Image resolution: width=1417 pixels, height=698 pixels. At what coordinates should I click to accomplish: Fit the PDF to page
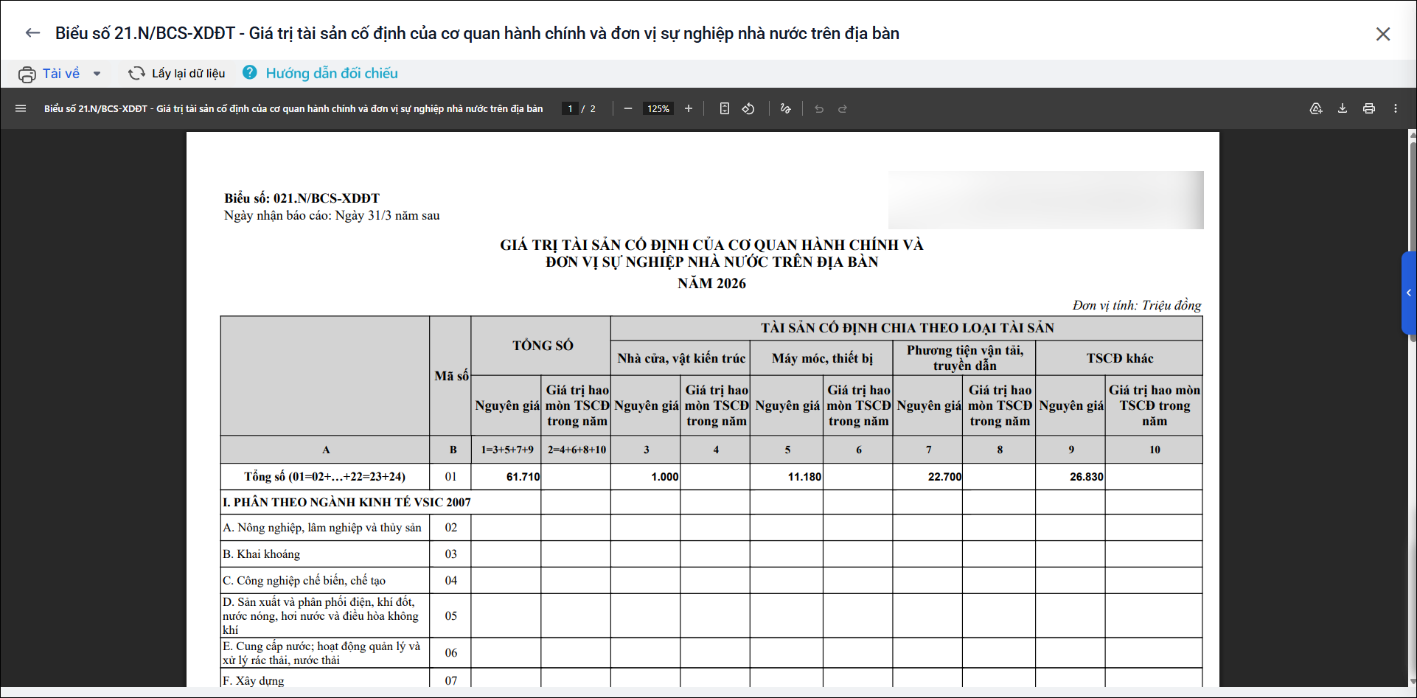(x=725, y=108)
